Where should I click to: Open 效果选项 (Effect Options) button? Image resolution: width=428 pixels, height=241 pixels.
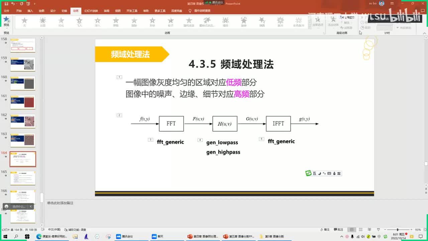pos(318,22)
